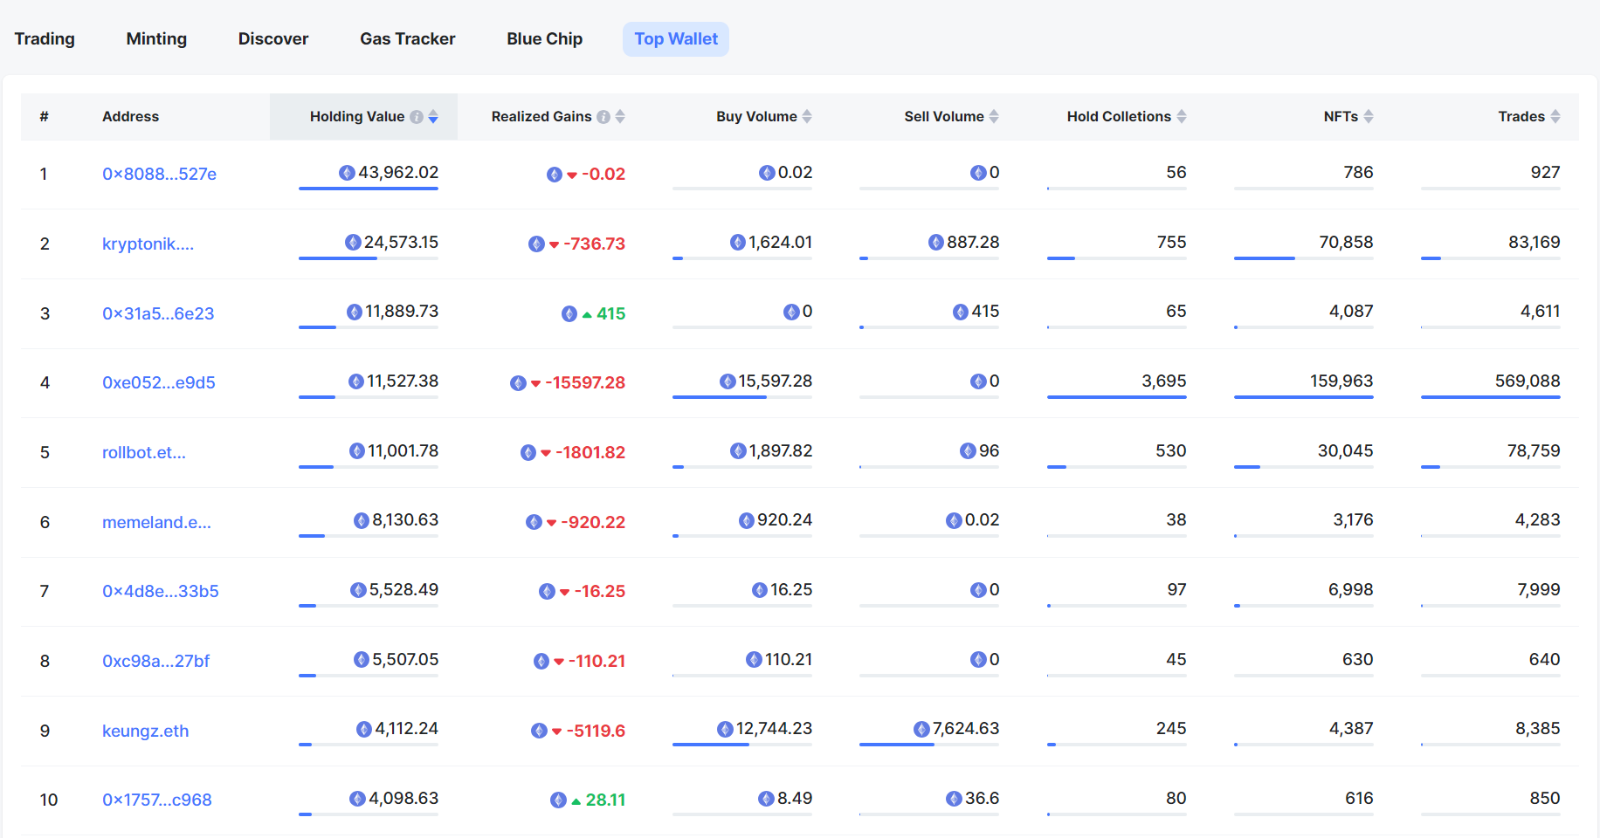Toggle sort order on Trades column
The image size is (1600, 838).
[1555, 117]
